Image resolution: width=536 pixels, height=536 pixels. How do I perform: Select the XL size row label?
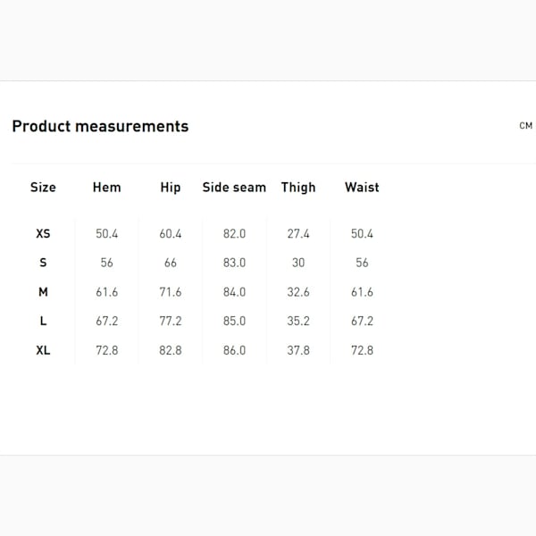point(43,350)
